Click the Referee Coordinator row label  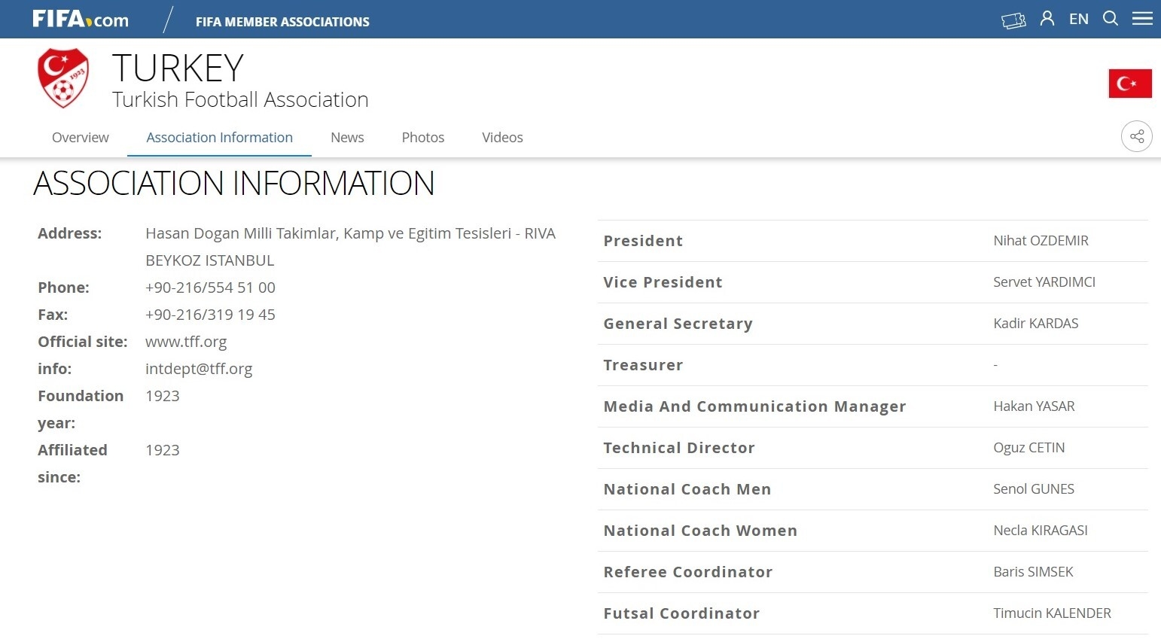(688, 572)
